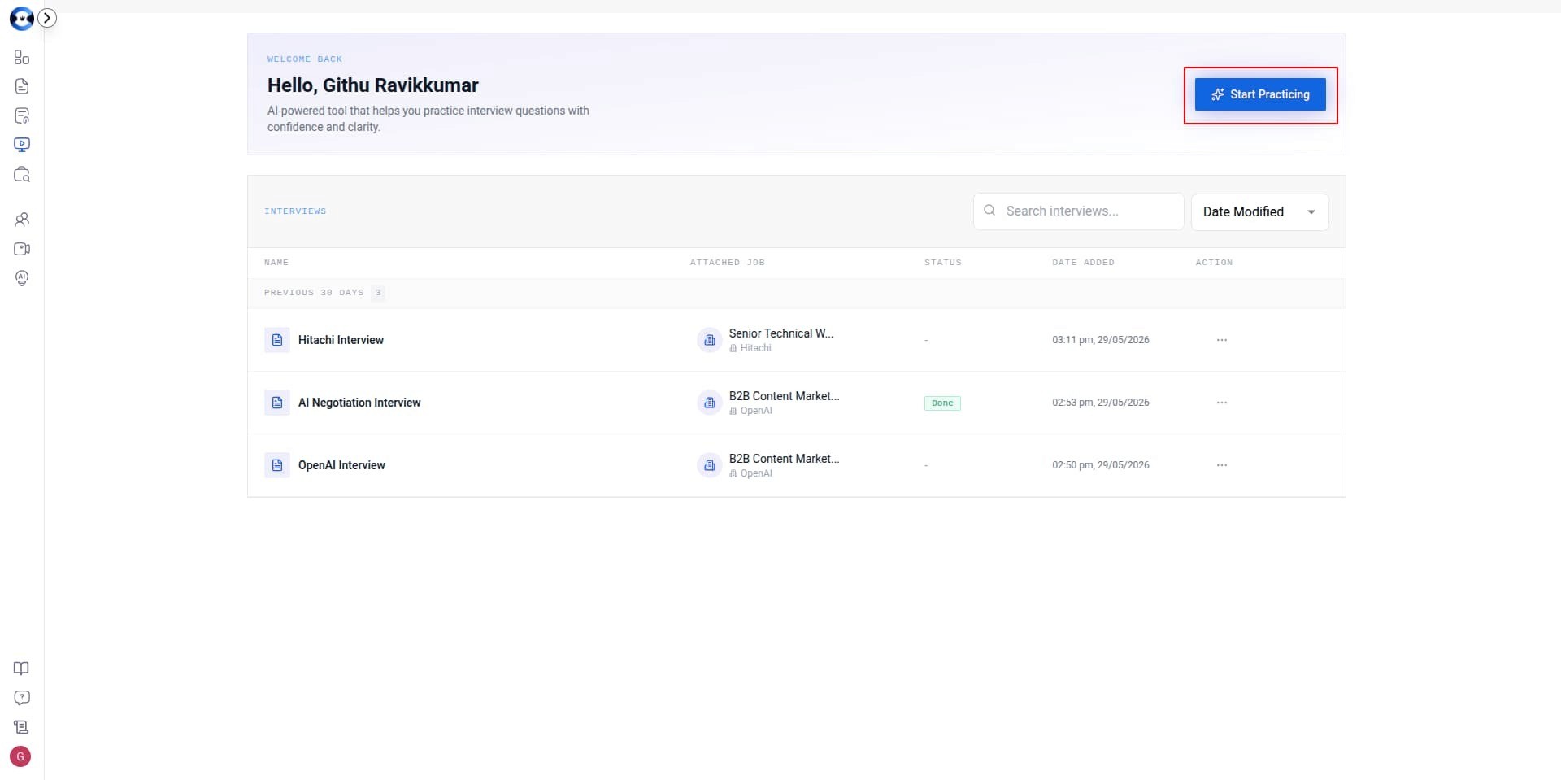The height and width of the screenshot is (780, 1561).
Task: Click the Date Added column header
Action: (x=1084, y=263)
